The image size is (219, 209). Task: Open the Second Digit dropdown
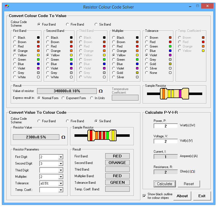pyautogui.click(x=61, y=163)
